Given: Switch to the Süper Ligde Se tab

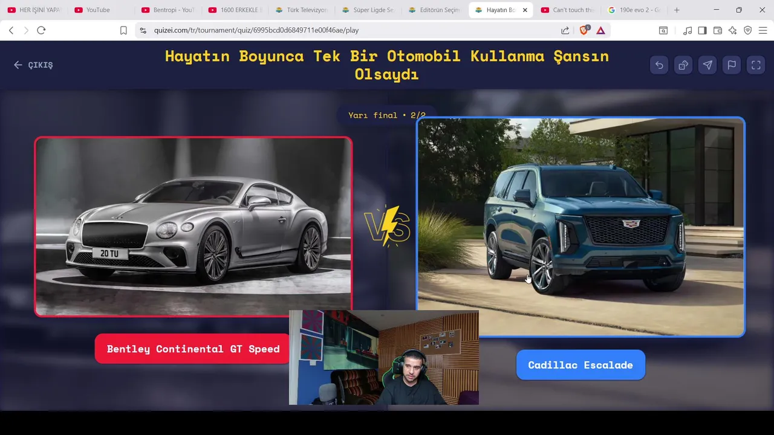Looking at the screenshot, I should (x=368, y=10).
